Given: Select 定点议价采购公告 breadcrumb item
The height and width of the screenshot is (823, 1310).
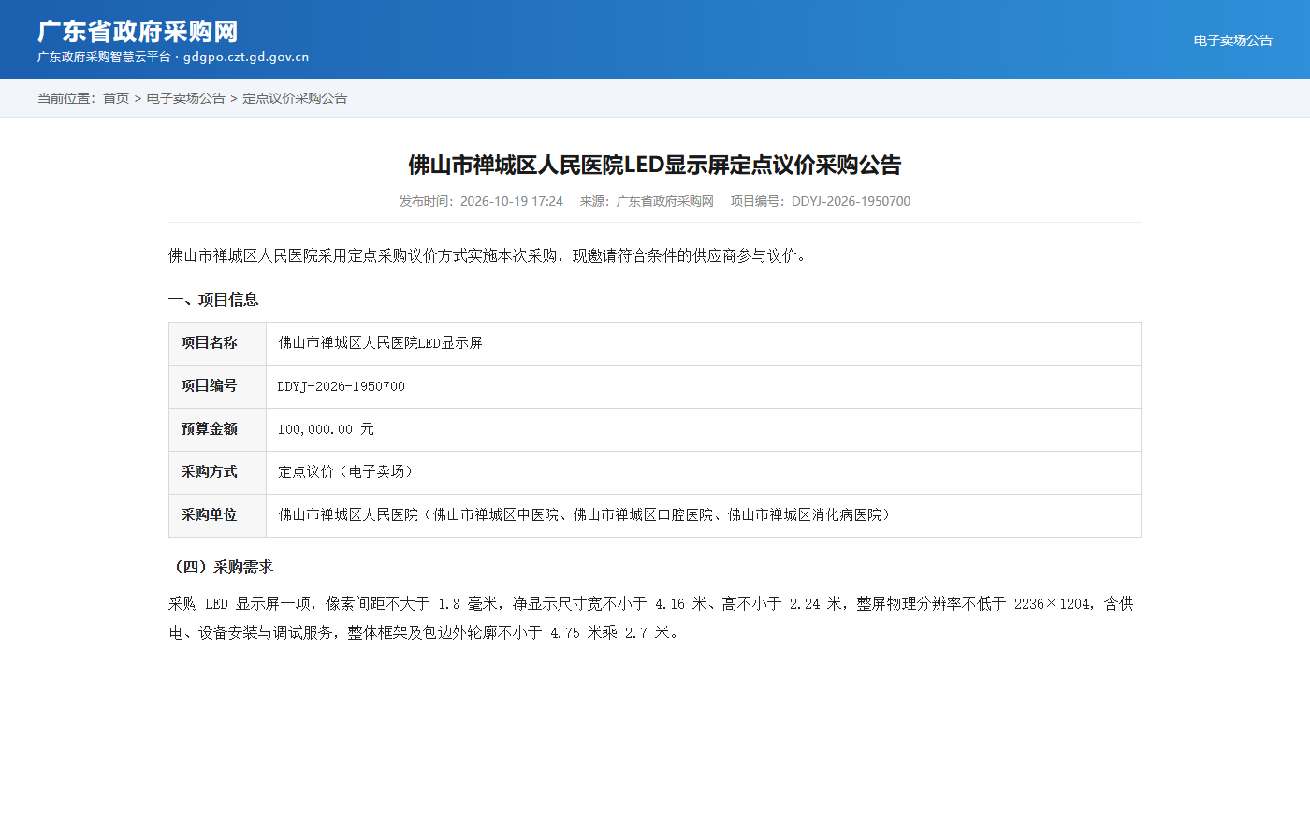Looking at the screenshot, I should (x=295, y=98).
